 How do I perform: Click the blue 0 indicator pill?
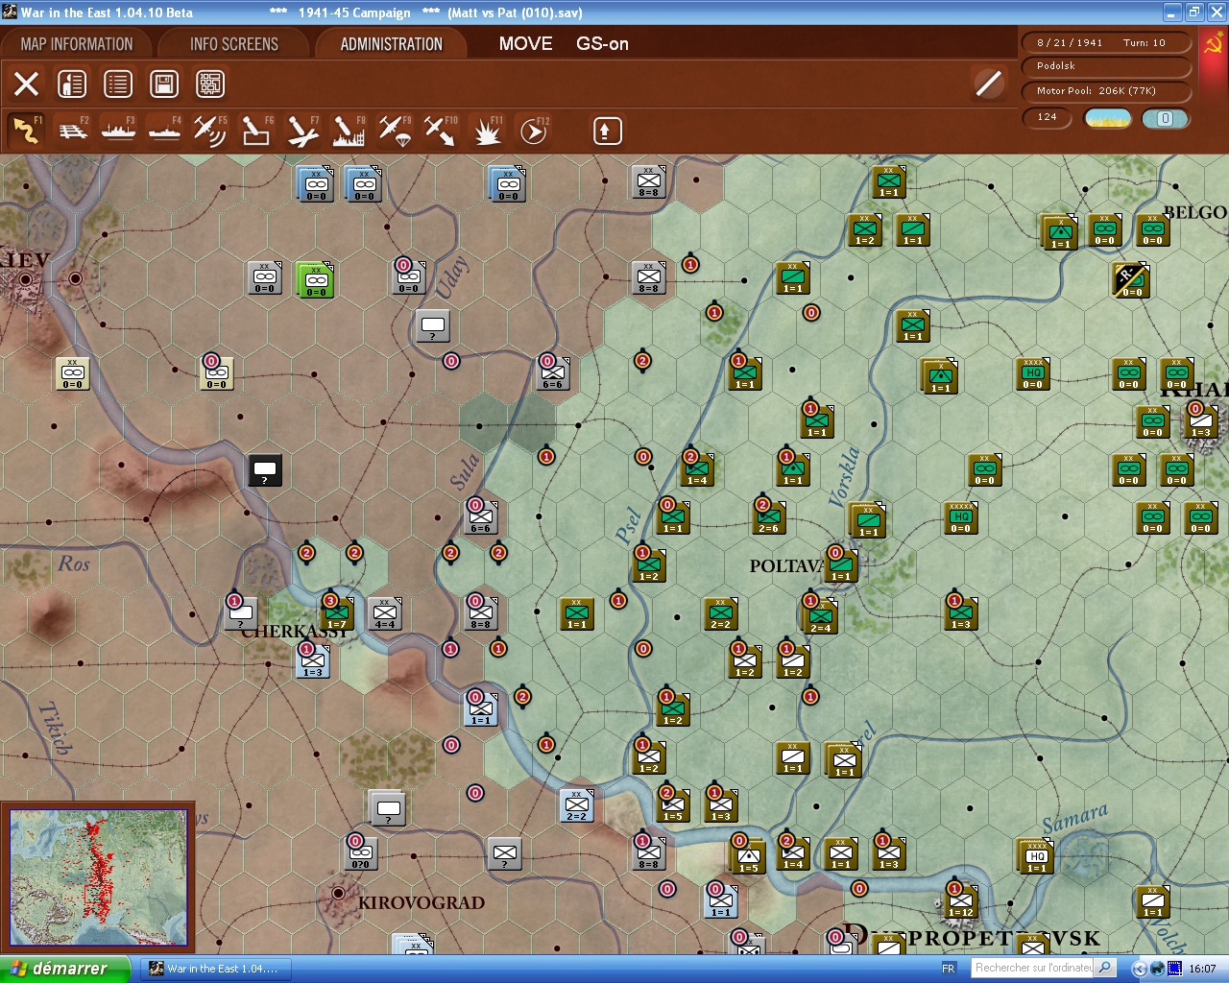pyautogui.click(x=1165, y=118)
